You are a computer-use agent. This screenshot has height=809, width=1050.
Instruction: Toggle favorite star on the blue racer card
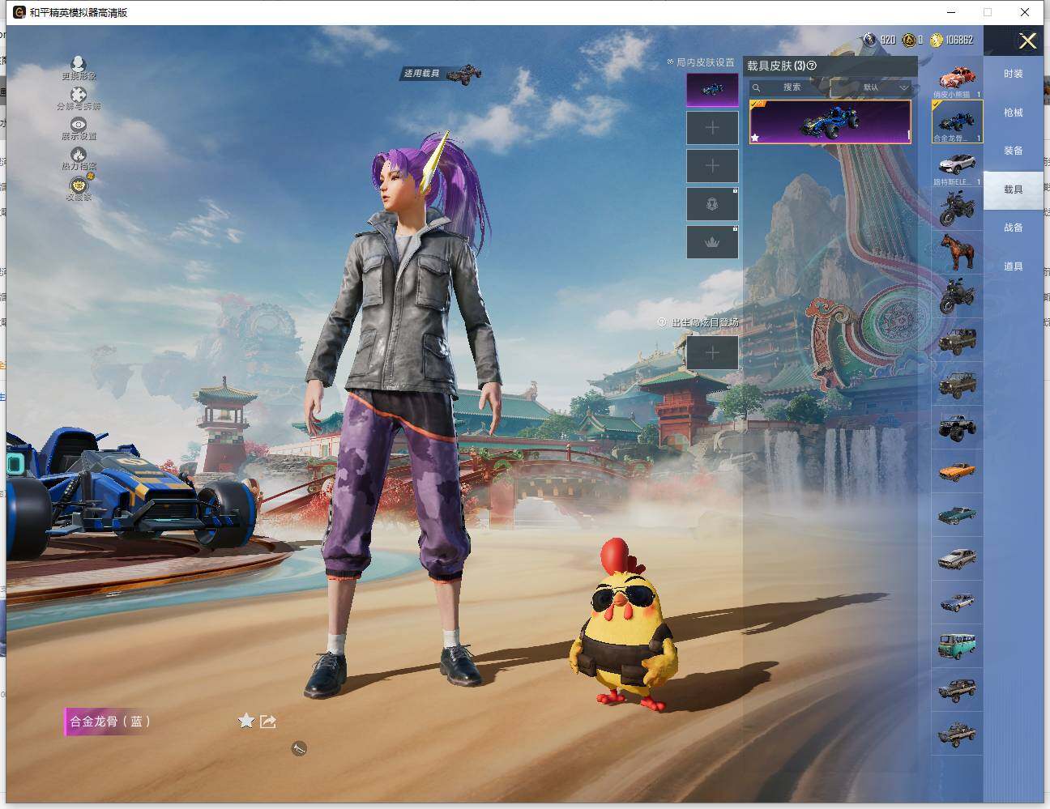coord(756,138)
